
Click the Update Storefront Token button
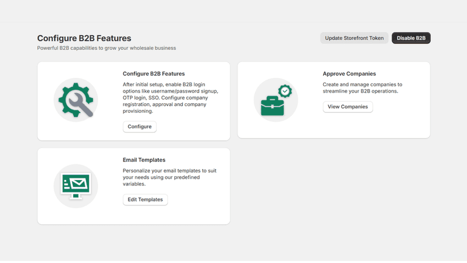pos(354,38)
